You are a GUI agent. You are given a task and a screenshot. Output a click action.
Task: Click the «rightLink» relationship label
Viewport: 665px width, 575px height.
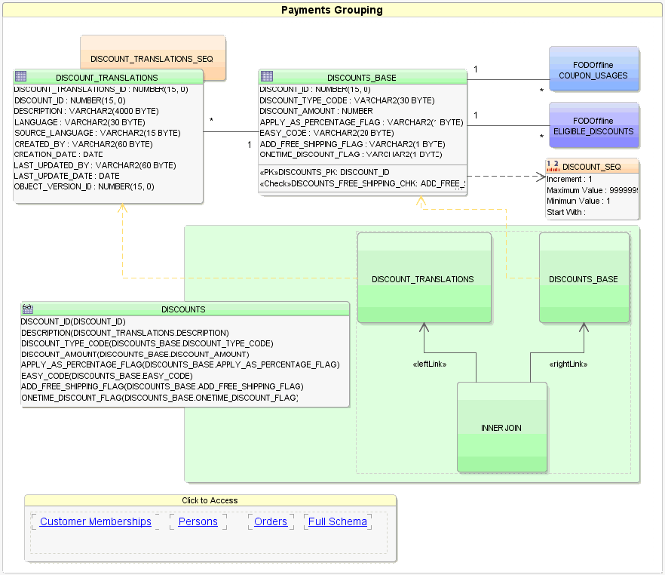coord(568,363)
